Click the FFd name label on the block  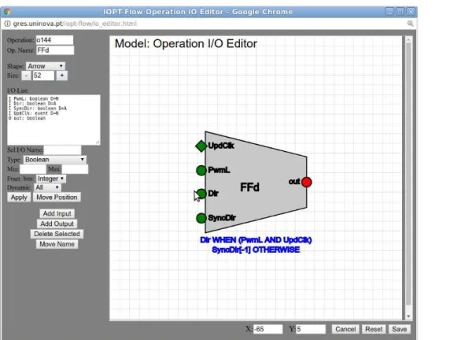pos(249,187)
